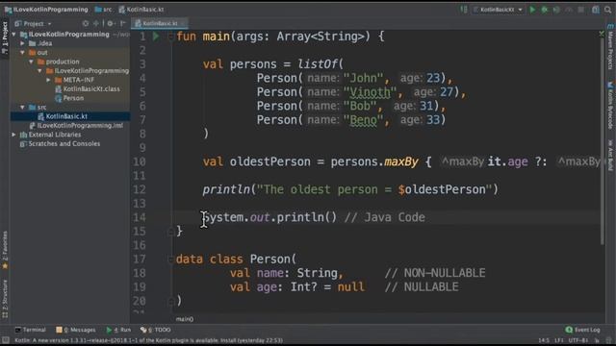Screen dimensions: 616x346
Task: Collapse the production folder
Action: 32,62
